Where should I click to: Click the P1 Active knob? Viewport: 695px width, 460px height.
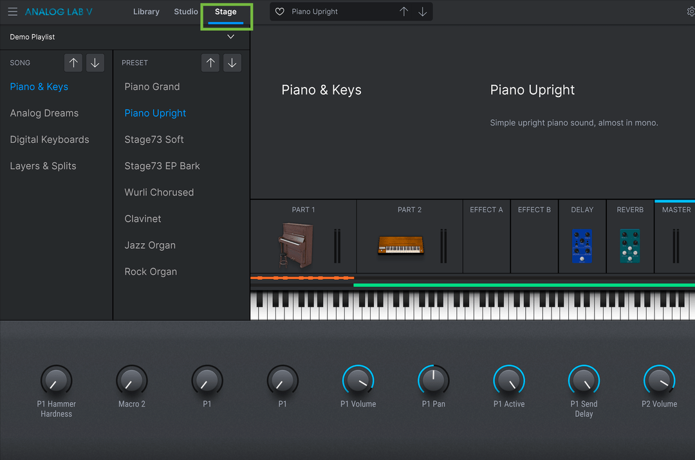click(509, 380)
